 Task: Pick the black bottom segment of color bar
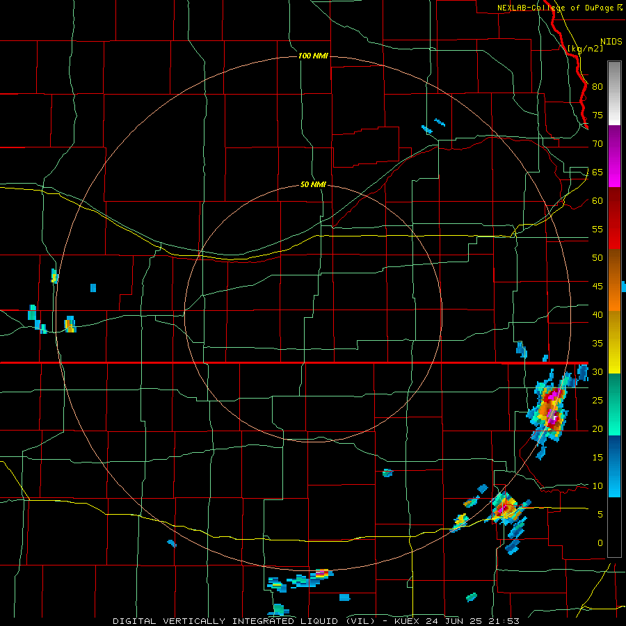tap(614, 527)
